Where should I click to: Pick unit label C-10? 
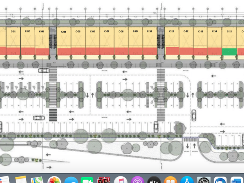coord(149,31)
